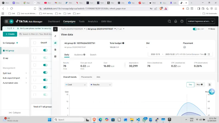Toggle the first ad group row switch
This screenshot has height=123, width=219.
[x=45, y=50]
